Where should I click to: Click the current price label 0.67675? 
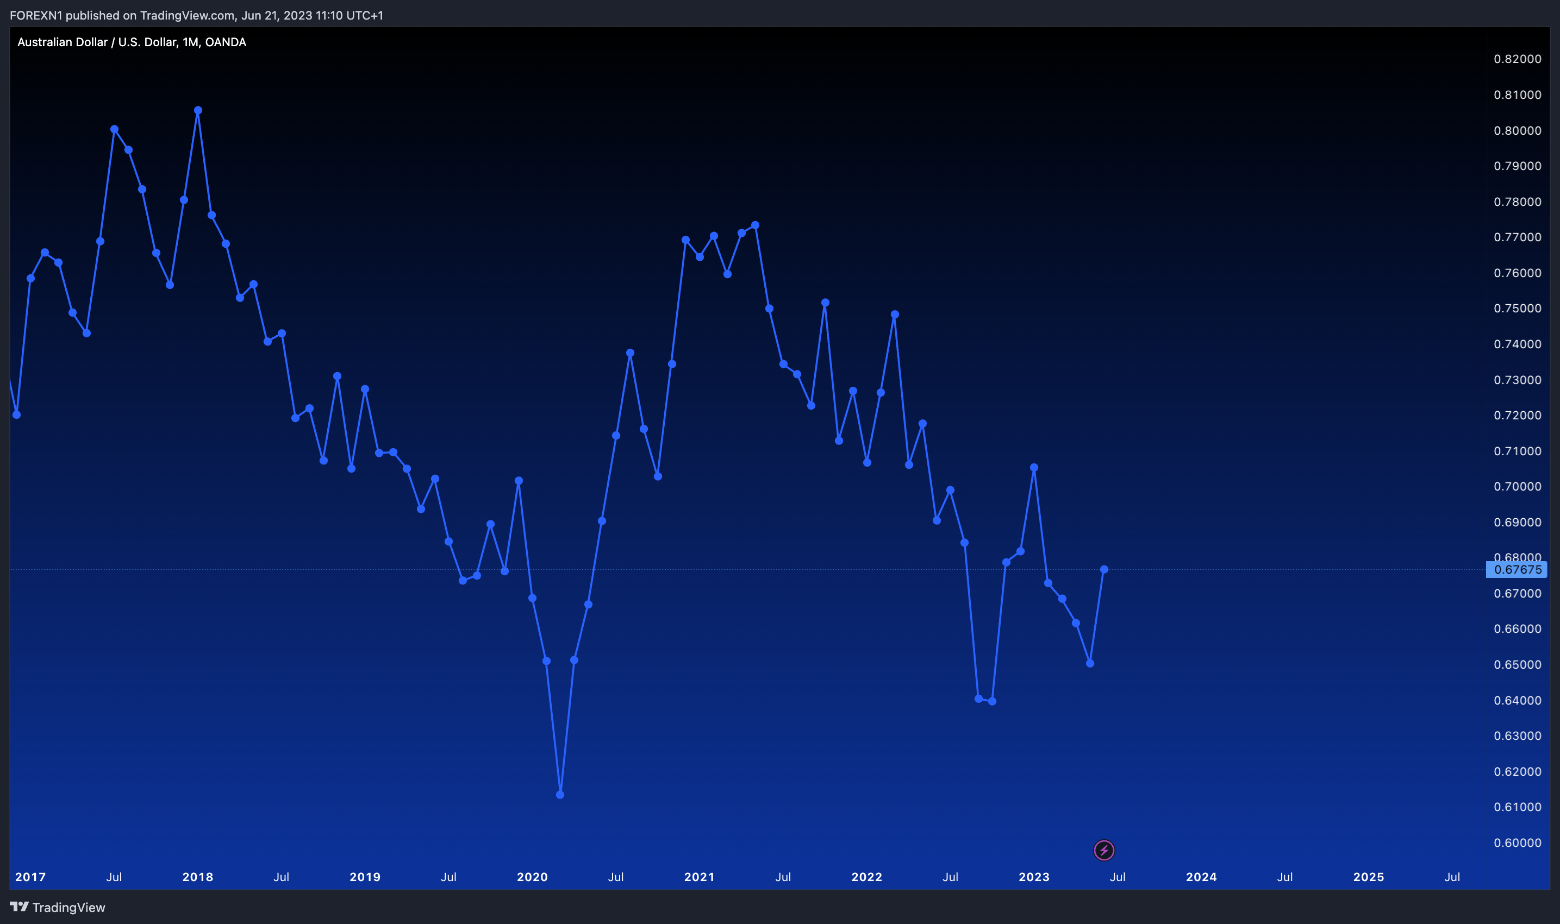pos(1517,569)
